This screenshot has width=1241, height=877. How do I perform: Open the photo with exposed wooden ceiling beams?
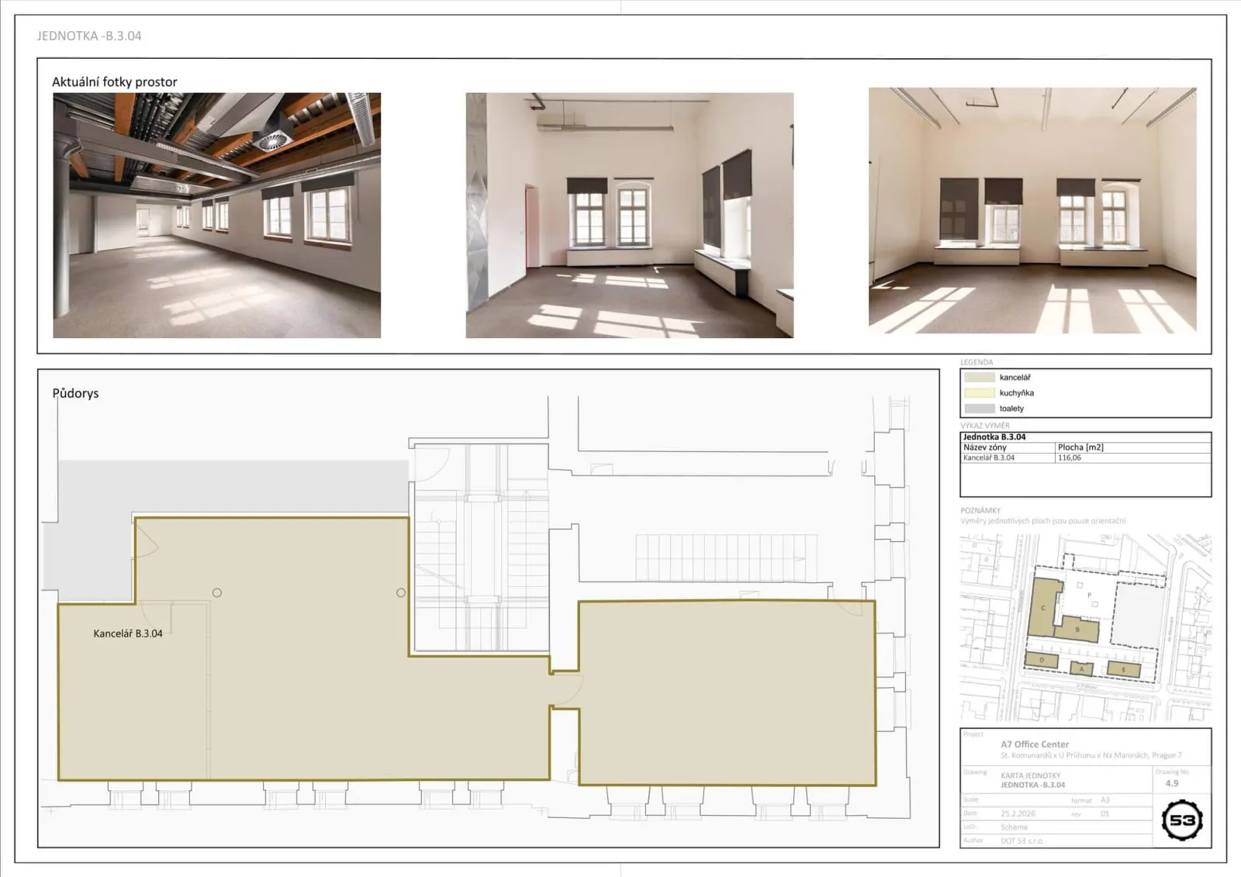click(216, 216)
